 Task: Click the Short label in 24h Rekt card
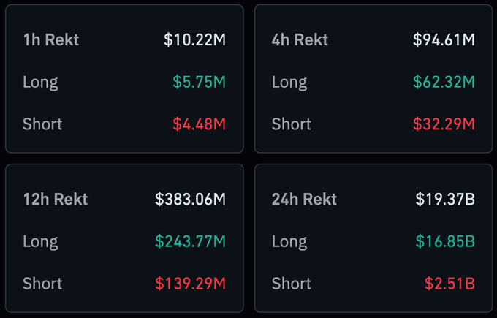coord(291,284)
